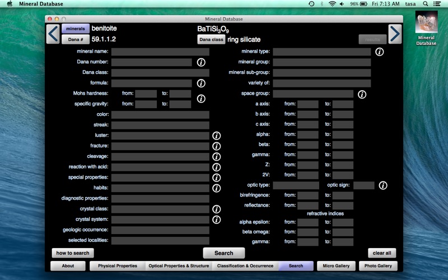The width and height of the screenshot is (448, 280).
Task: Open info for formula field
Action: (201, 83)
